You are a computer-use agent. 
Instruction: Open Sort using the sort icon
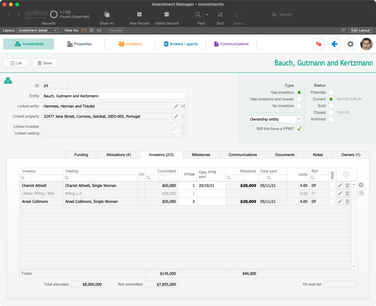tap(220, 14)
